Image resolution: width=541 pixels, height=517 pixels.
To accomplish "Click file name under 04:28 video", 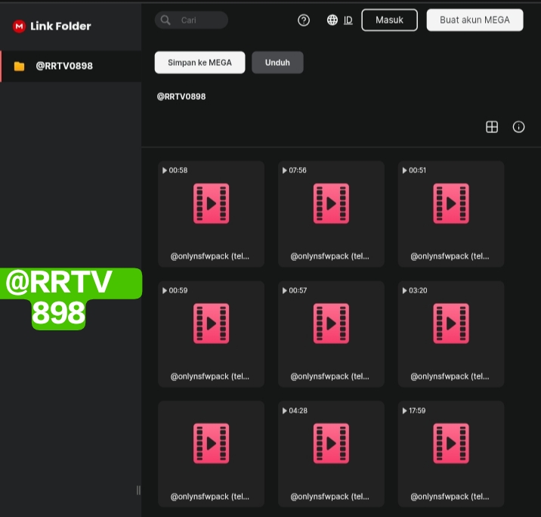I will pyautogui.click(x=330, y=497).
